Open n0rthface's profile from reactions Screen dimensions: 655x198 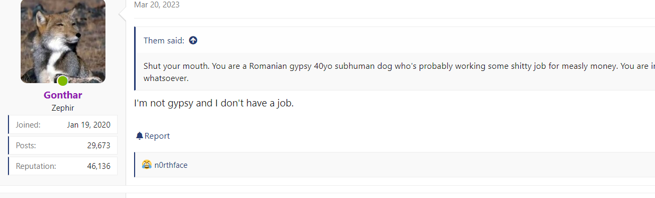[x=171, y=165]
